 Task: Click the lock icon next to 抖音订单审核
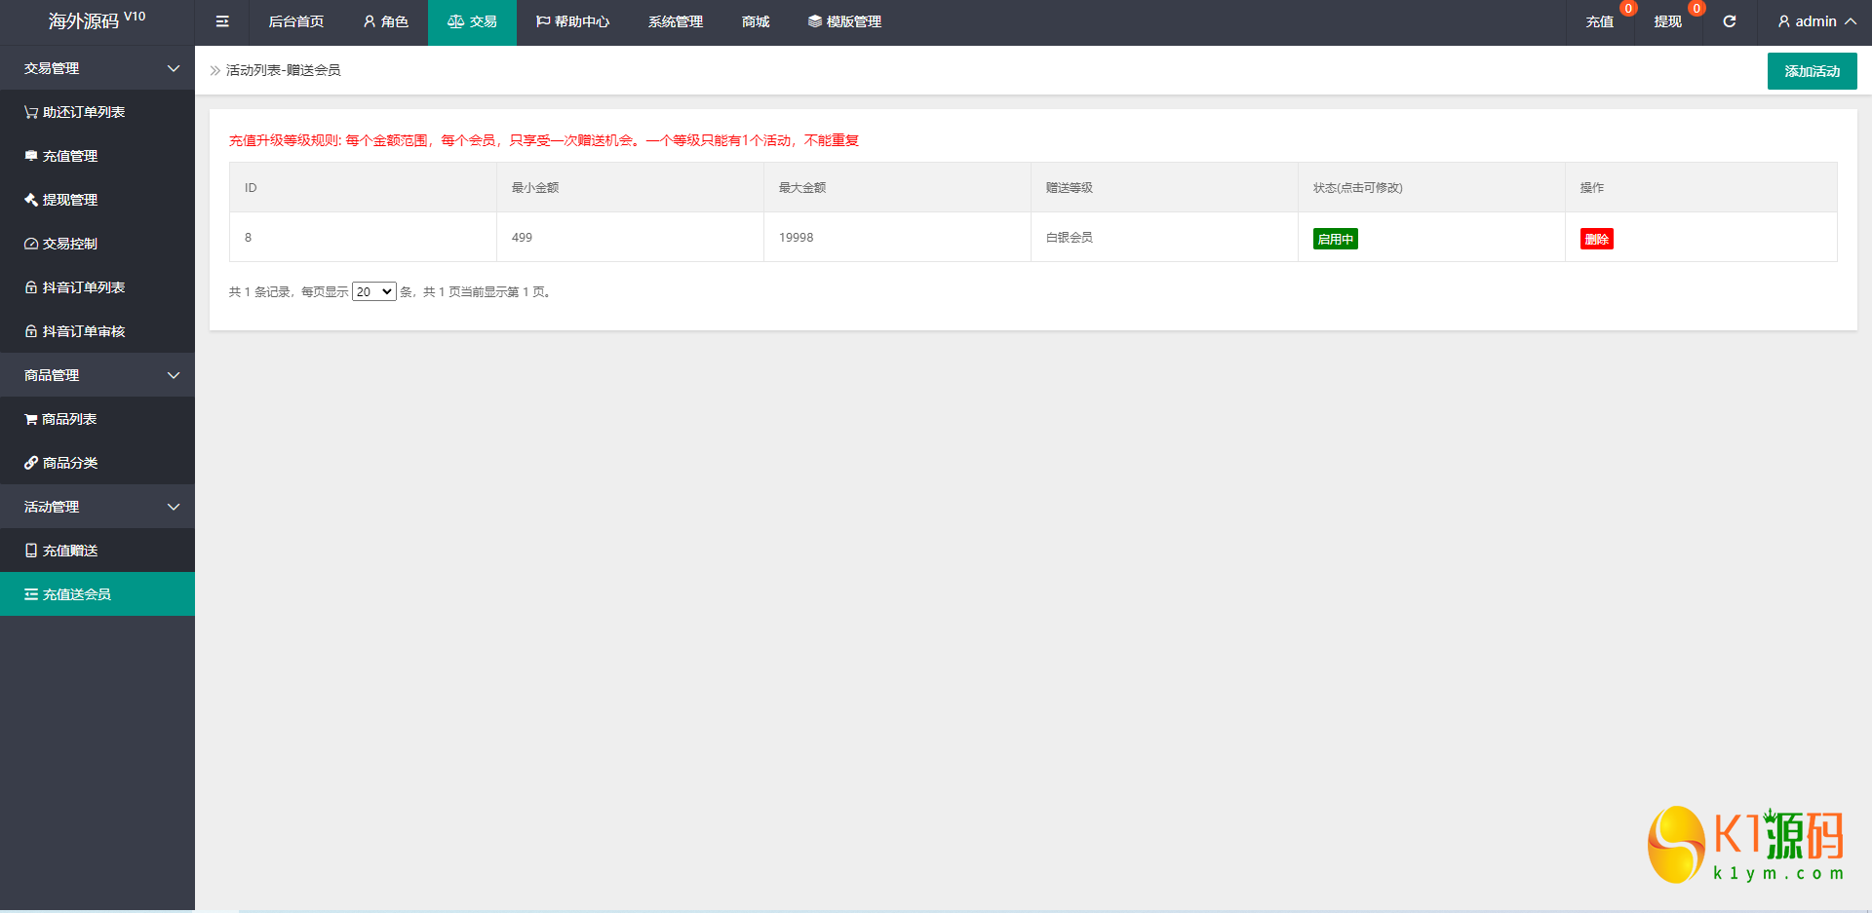coord(31,331)
